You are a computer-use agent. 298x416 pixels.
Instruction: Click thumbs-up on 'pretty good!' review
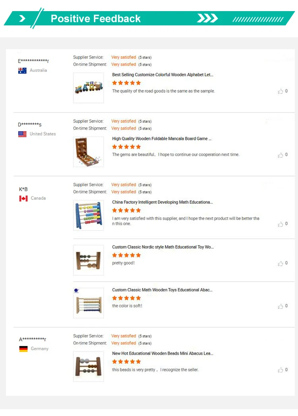281,263
